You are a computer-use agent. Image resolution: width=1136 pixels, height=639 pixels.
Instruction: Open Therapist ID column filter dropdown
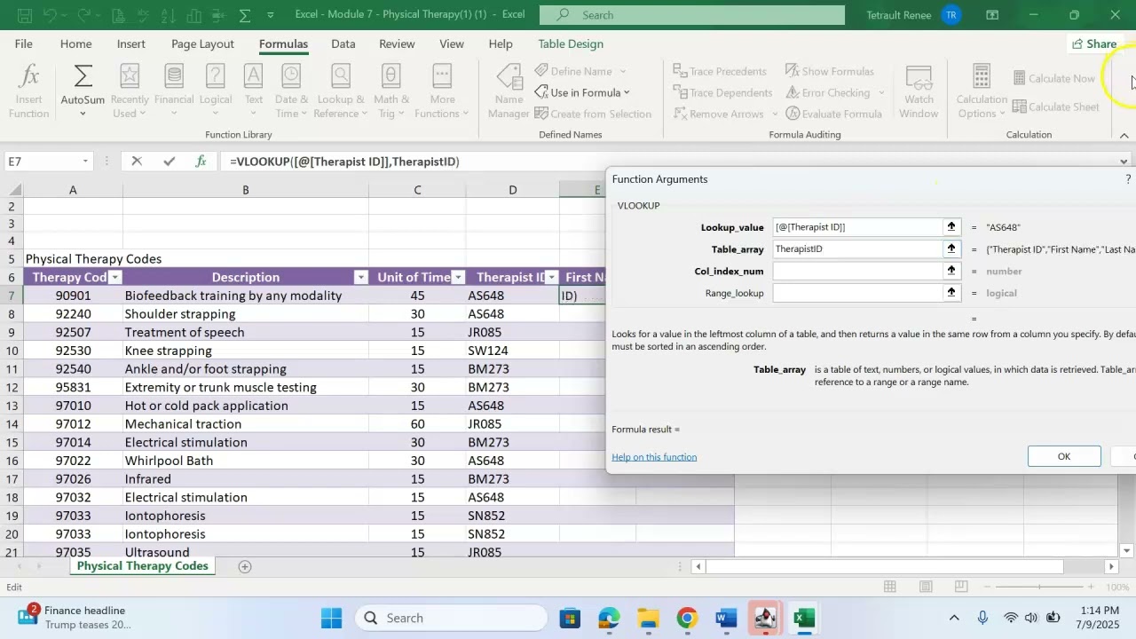click(x=551, y=277)
